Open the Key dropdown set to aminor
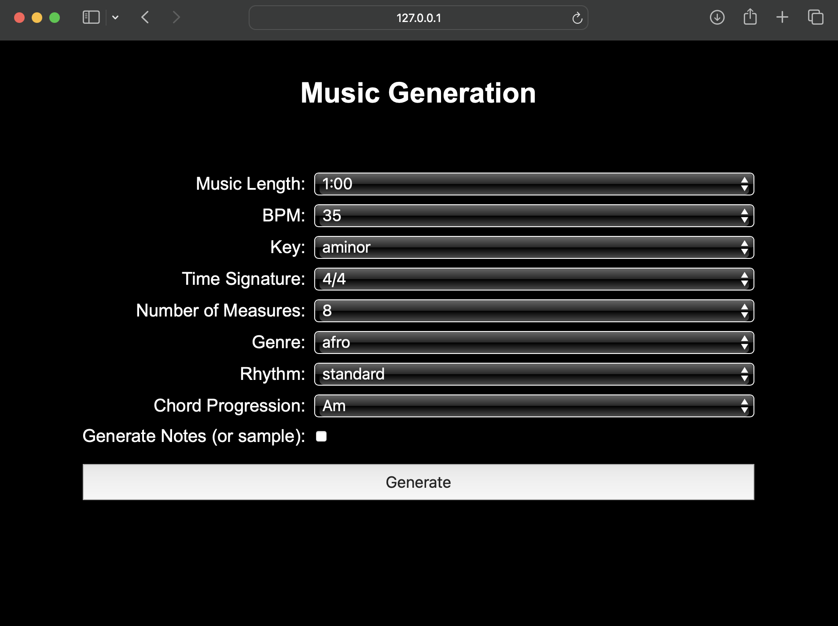838x626 pixels. pyautogui.click(x=534, y=247)
